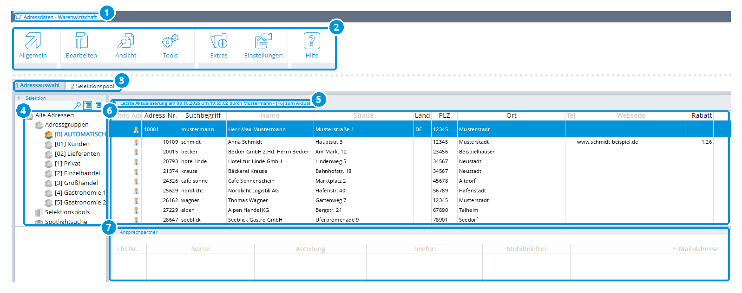Sort by the Adress-Nr. column header

tap(161, 115)
